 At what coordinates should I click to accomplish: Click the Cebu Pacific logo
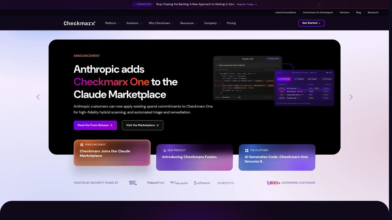tap(179, 183)
